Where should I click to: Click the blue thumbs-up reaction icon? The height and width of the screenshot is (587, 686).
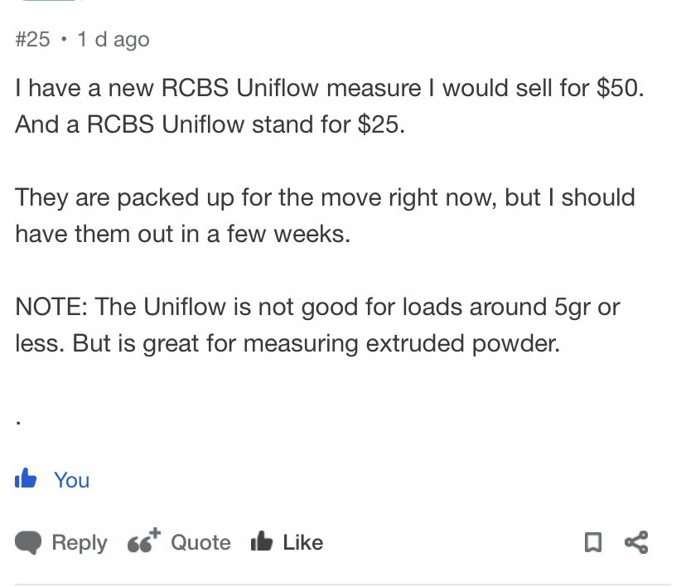(x=26, y=478)
